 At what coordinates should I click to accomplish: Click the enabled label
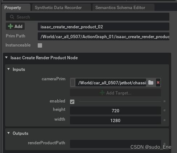(x=57, y=101)
